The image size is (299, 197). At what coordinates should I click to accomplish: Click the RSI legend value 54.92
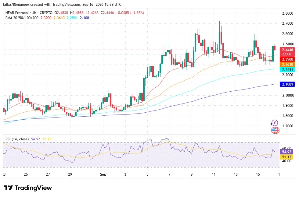[35, 139]
